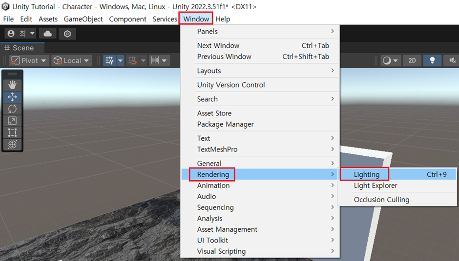Screen dimensions: 459x261
Task: Open the Occlusion Culling window
Action: [x=397, y=200]
